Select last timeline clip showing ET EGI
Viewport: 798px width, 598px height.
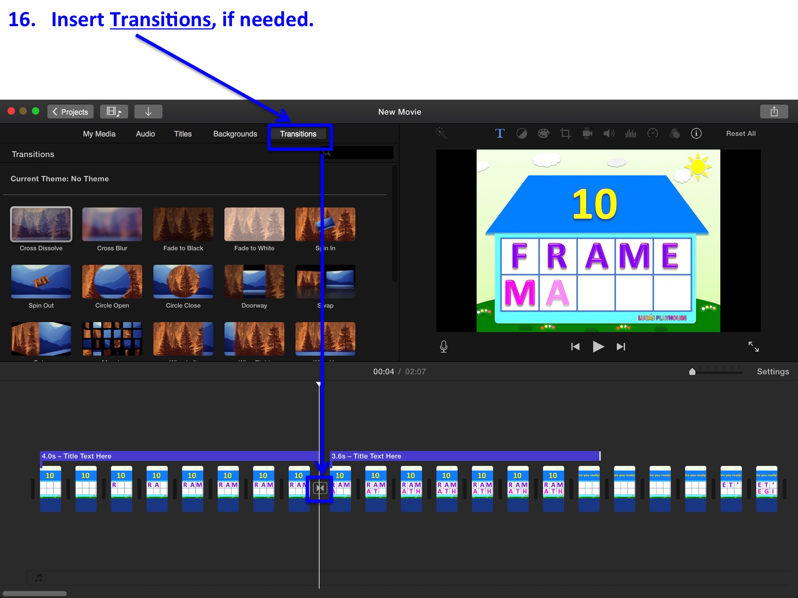click(766, 489)
